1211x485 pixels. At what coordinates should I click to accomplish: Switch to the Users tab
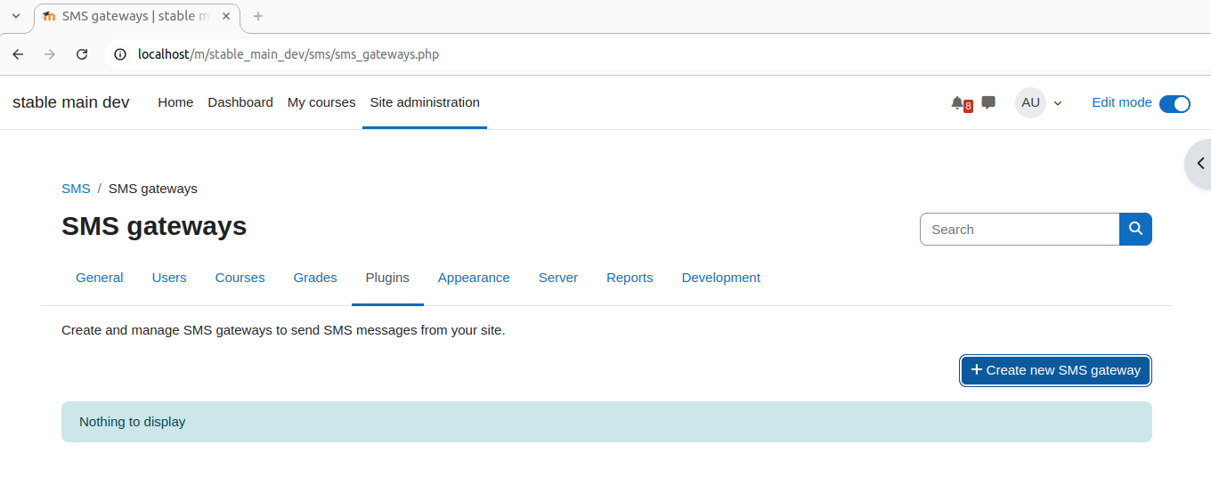pos(169,278)
